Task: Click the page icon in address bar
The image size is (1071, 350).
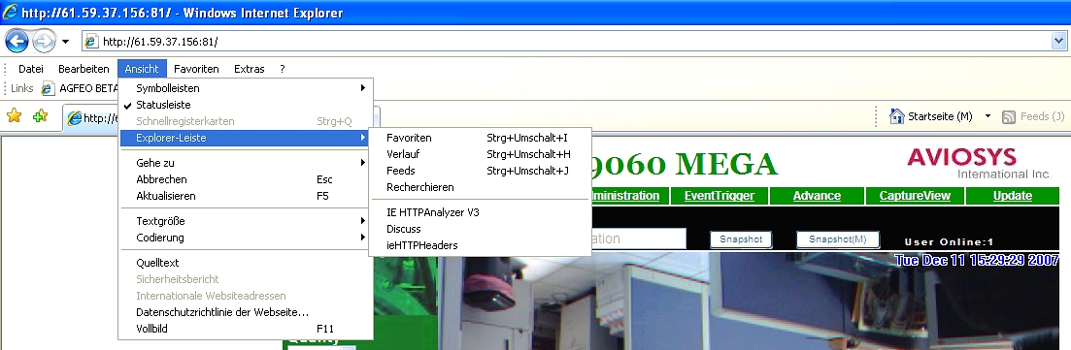Action: tap(91, 42)
